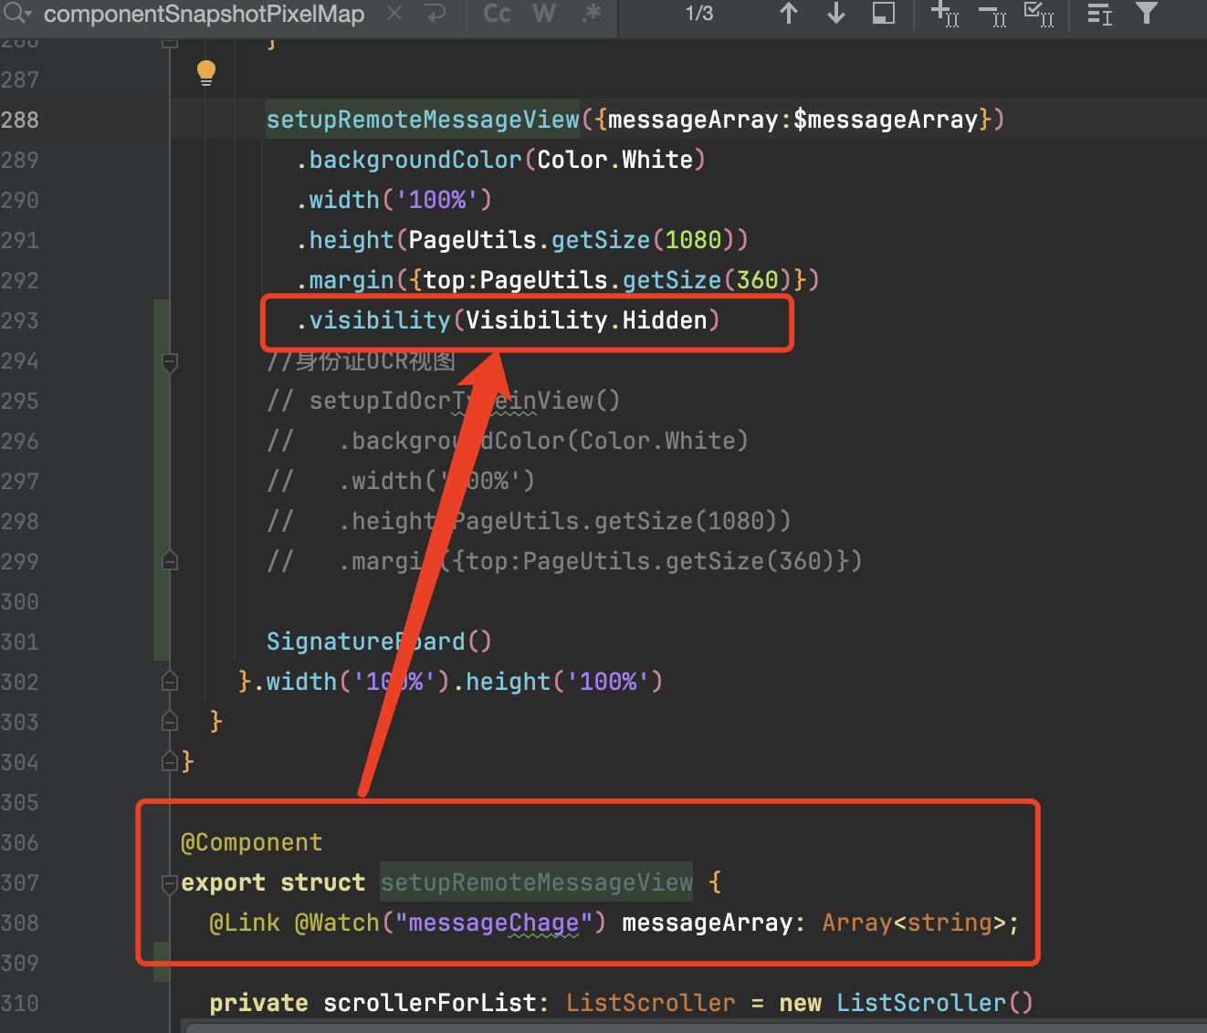Click the "messageChage" string

[494, 923]
